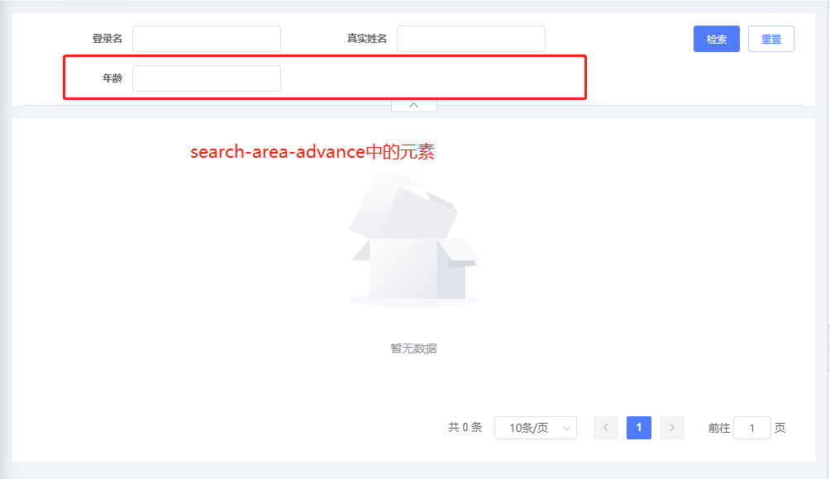Image resolution: width=830 pixels, height=479 pixels.
Task: Click the 前往 page number input
Action: pos(751,427)
